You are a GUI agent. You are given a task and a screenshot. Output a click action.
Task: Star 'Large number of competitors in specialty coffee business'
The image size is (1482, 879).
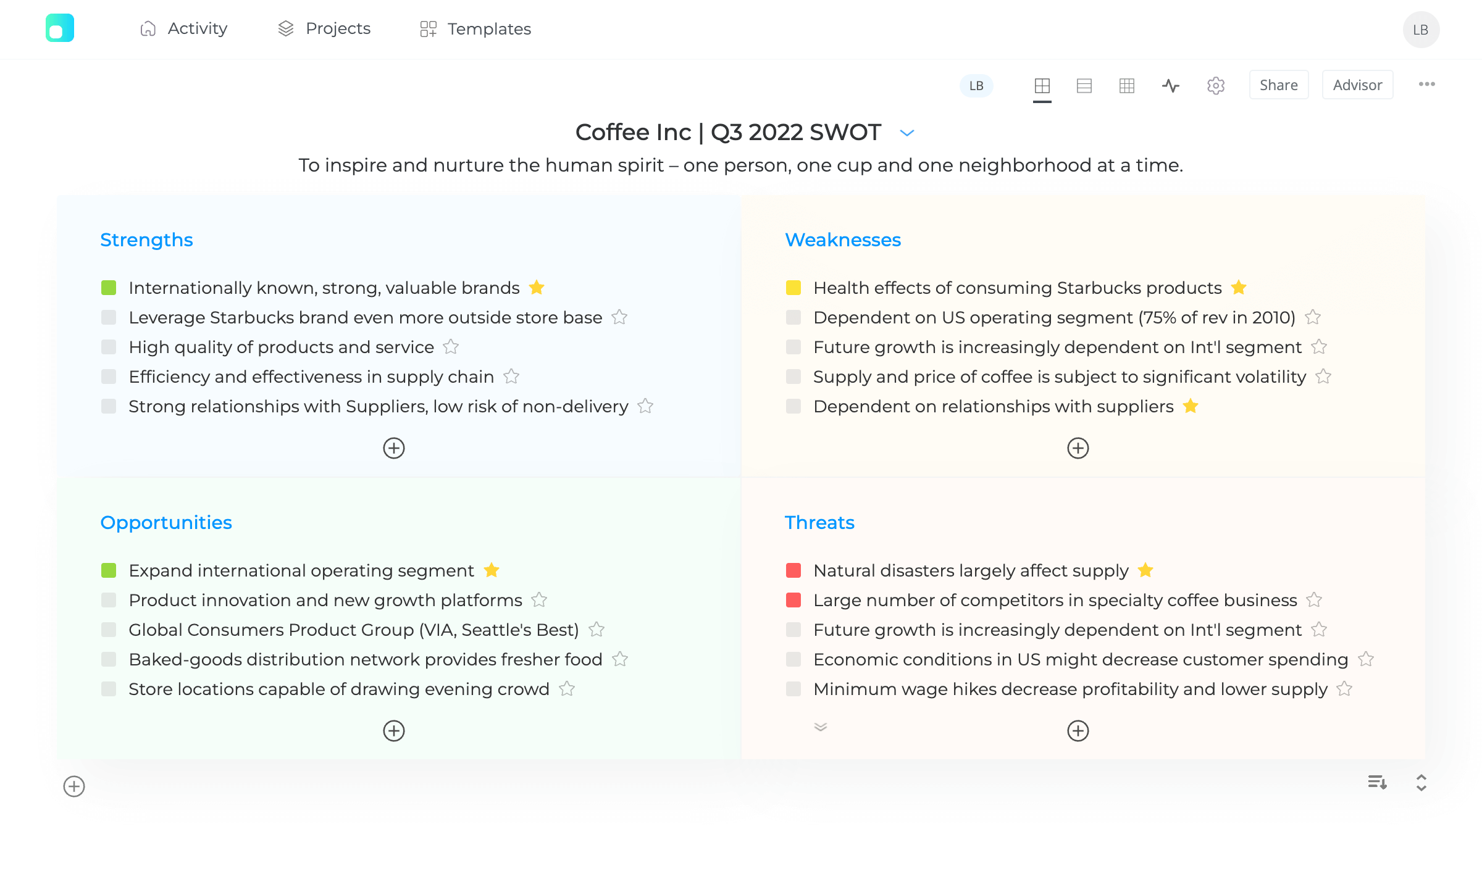point(1314,600)
